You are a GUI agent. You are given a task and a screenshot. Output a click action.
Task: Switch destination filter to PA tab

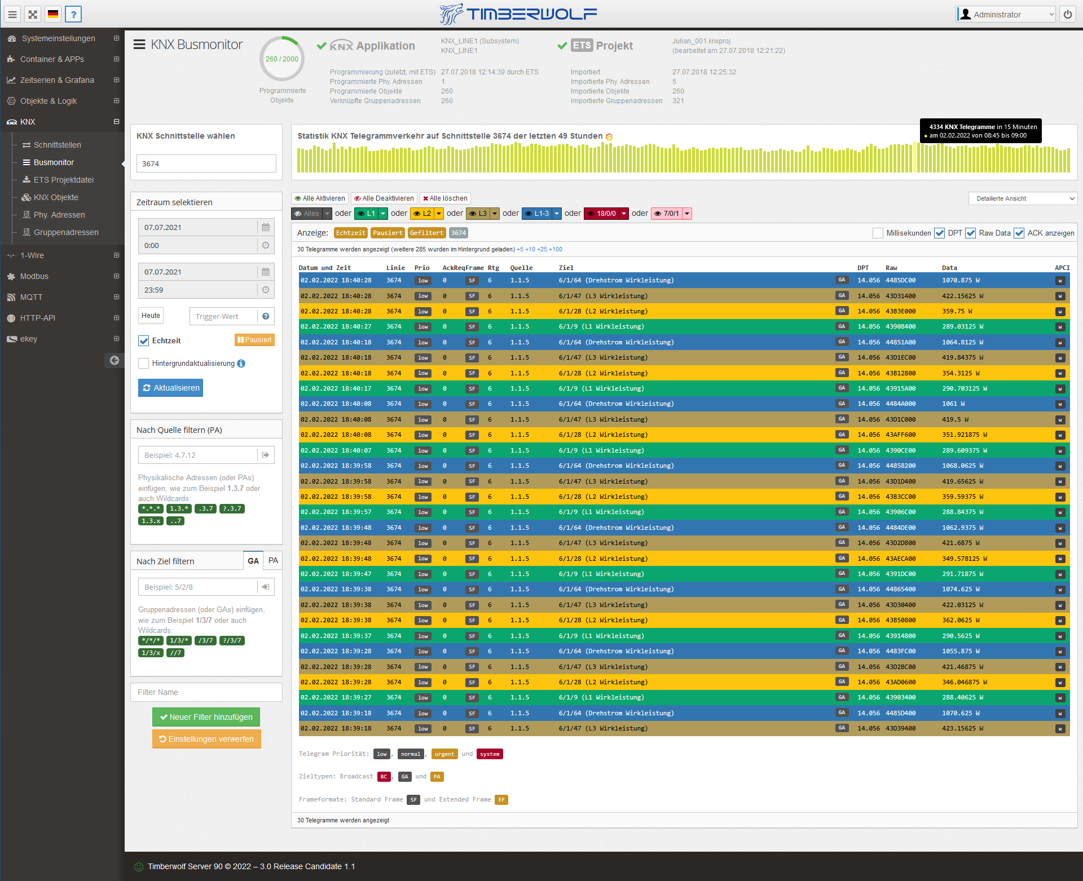click(273, 561)
